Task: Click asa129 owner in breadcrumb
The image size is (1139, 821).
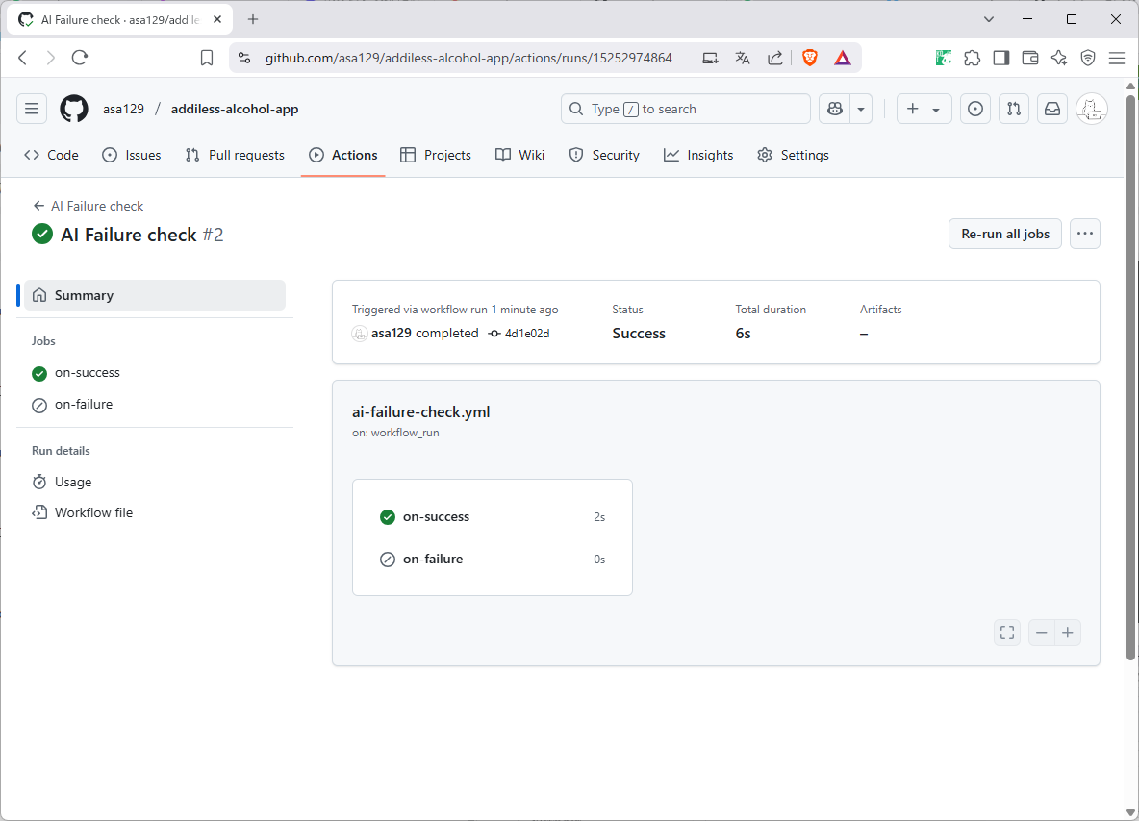Action: pos(123,109)
